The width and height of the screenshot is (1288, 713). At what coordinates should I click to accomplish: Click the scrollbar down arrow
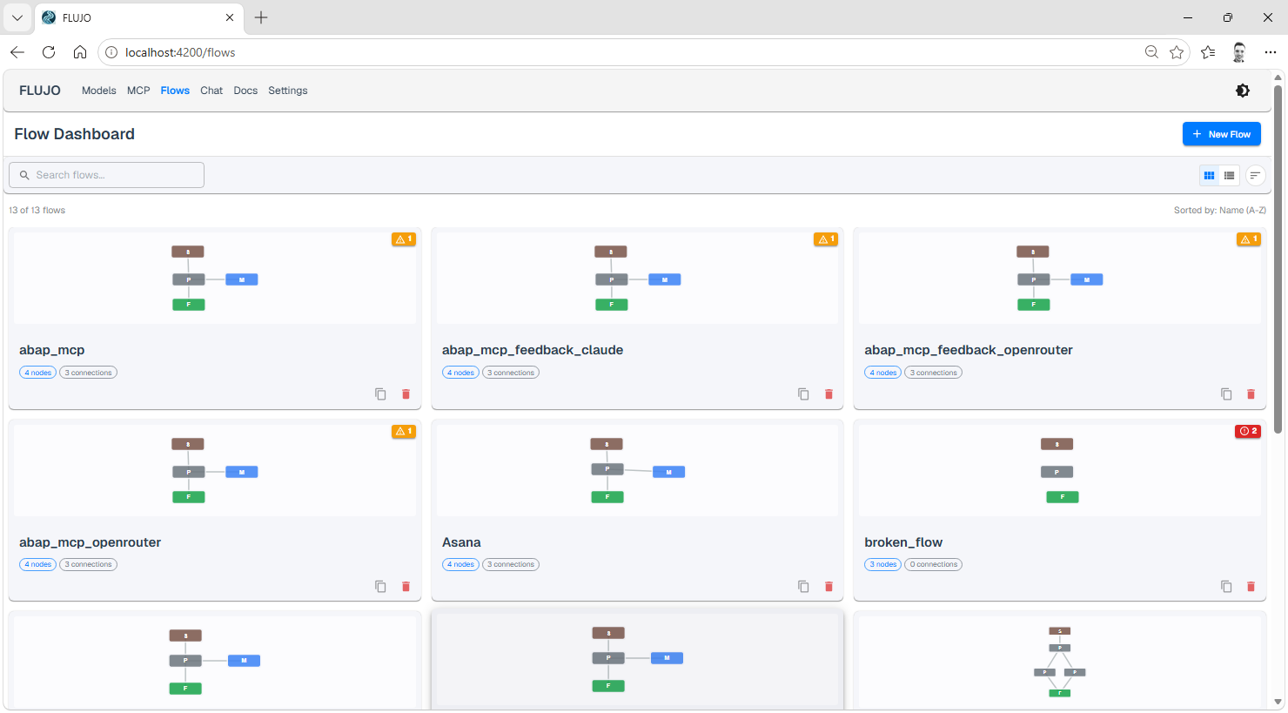(1278, 702)
